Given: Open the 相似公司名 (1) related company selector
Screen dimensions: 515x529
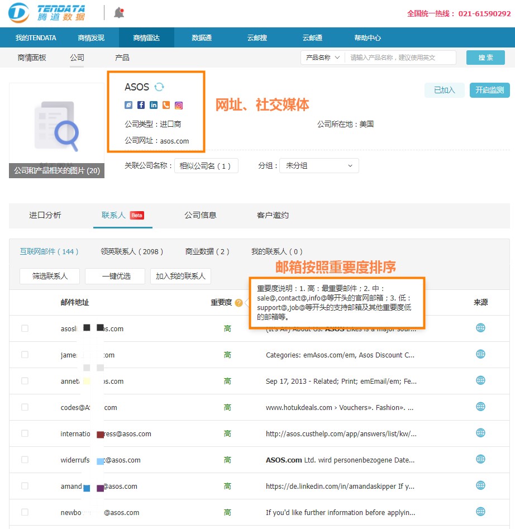Looking at the screenshot, I should (207, 166).
